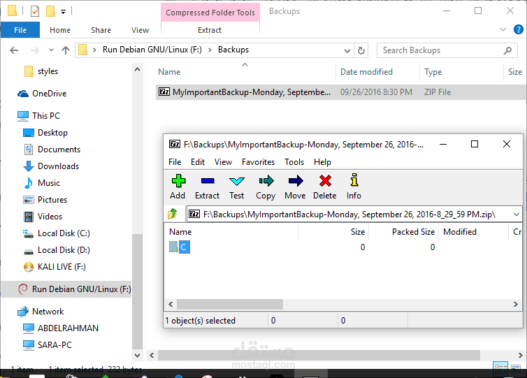The width and height of the screenshot is (527, 378).
Task: Select This PC in navigation pane
Action: pyautogui.click(x=38, y=115)
